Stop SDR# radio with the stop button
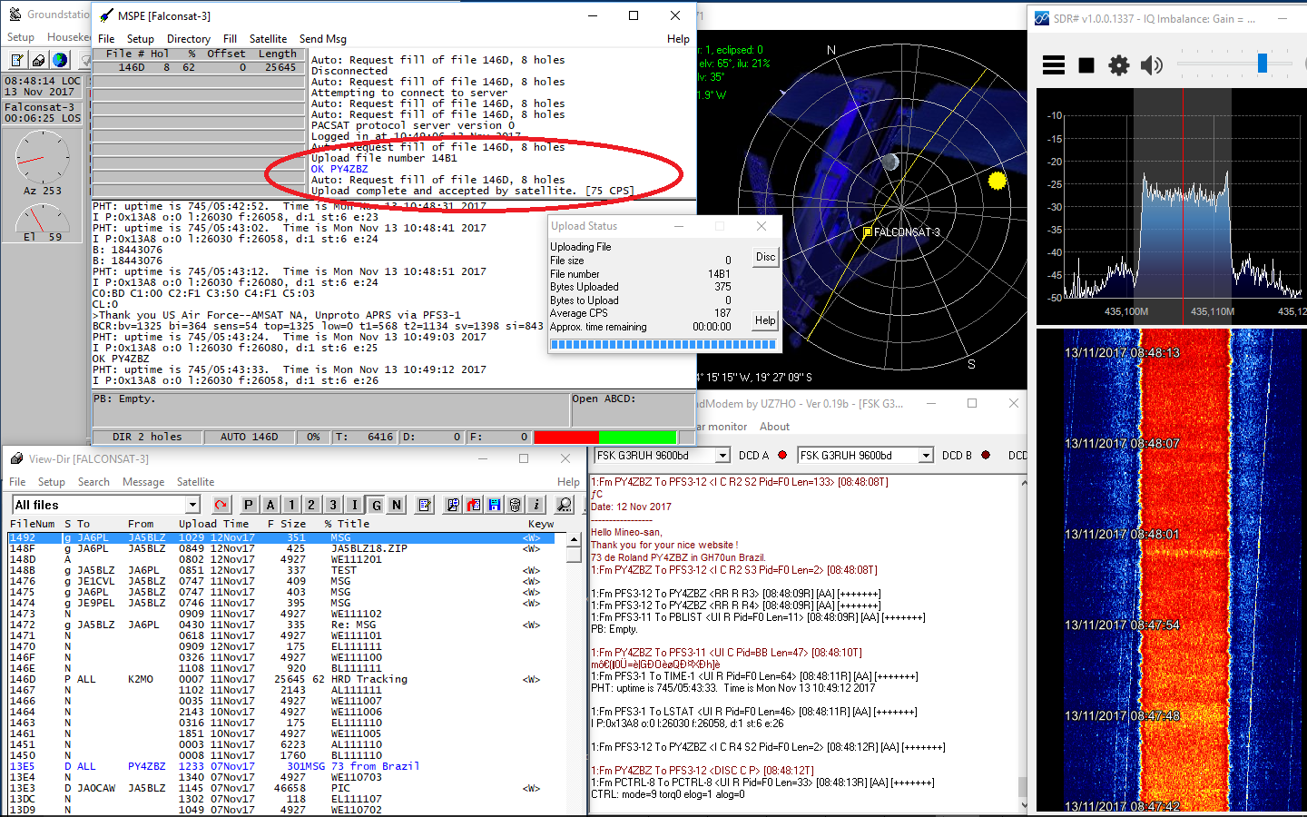The height and width of the screenshot is (817, 1307). click(1086, 65)
